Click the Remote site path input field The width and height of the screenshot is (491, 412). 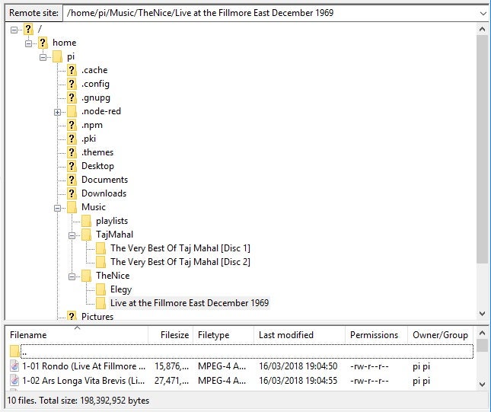pos(271,13)
